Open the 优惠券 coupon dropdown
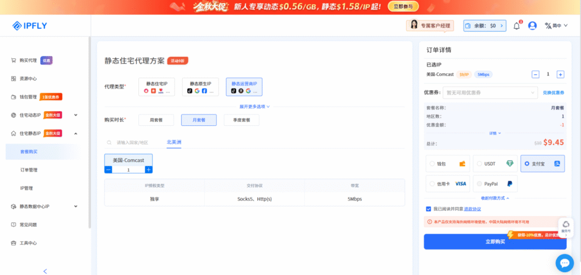The image size is (581, 275). click(490, 92)
